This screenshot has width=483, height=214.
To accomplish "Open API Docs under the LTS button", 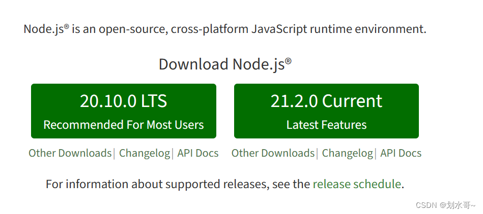I will 198,153.
